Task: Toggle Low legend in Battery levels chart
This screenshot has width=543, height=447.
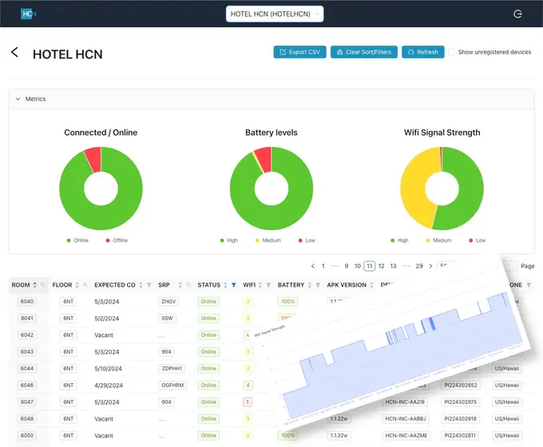Action: (x=307, y=240)
